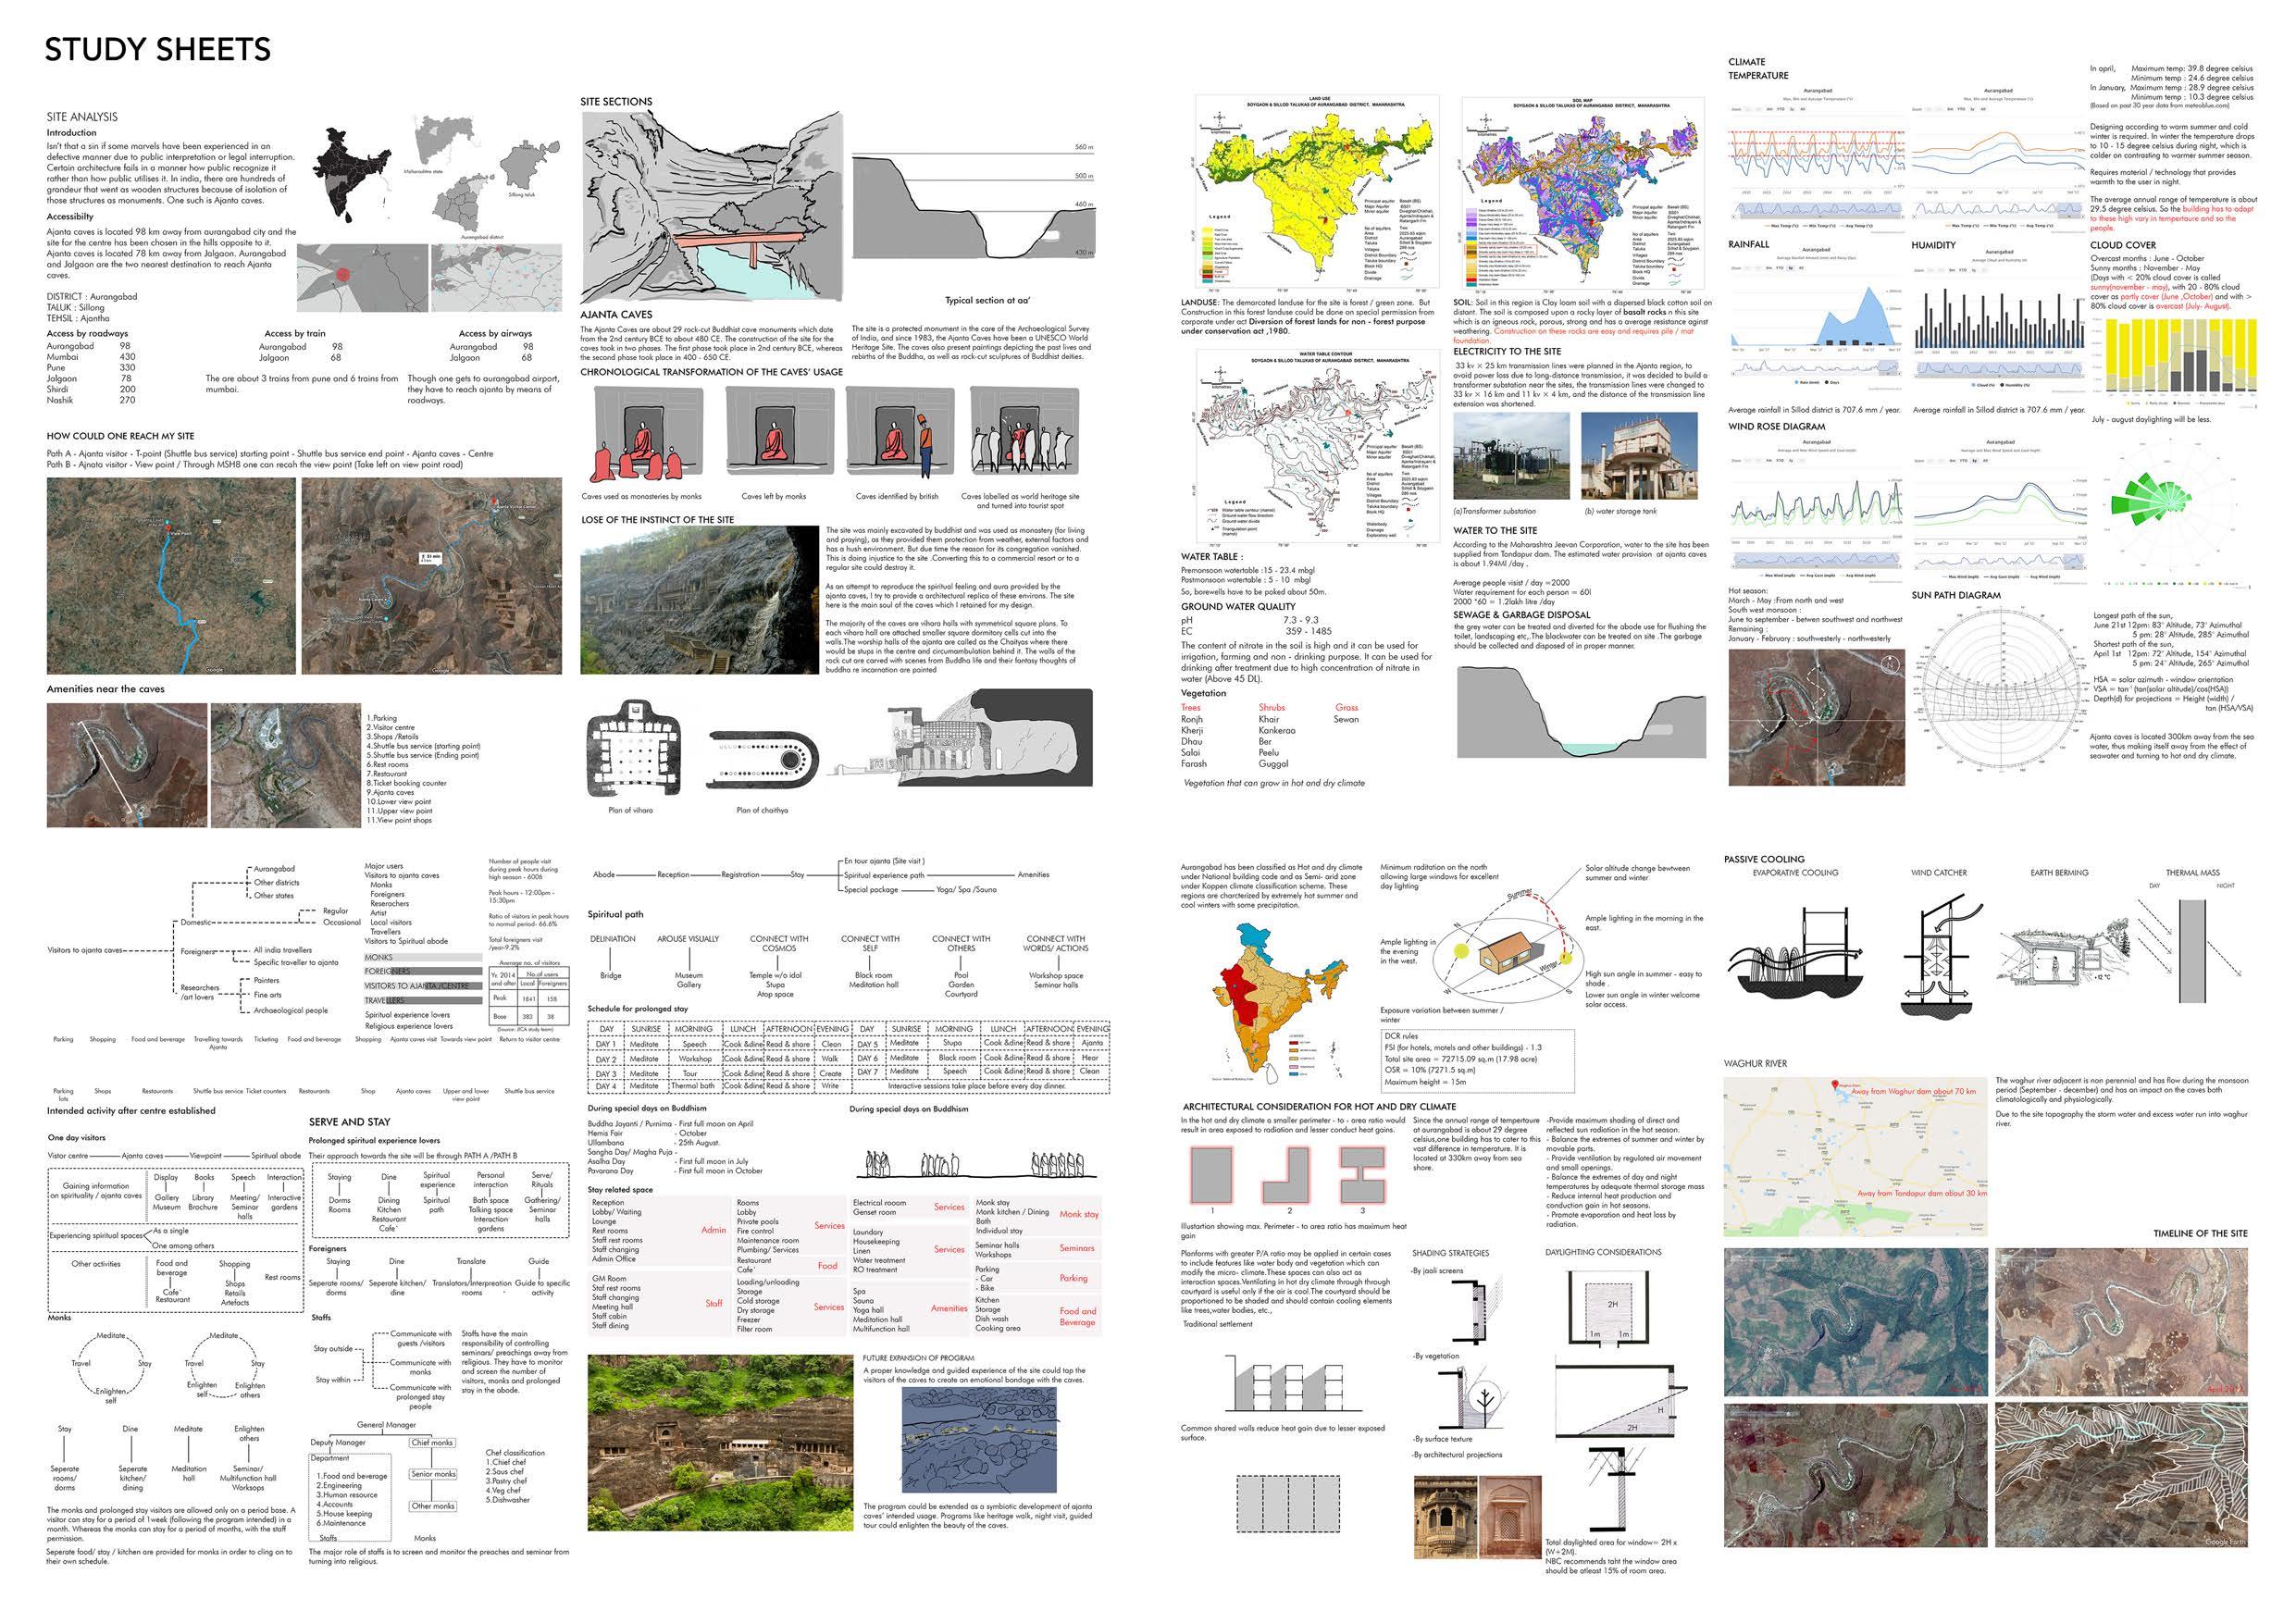This screenshot has height=1623, width=2296.
Task: Toggle Max Temp legend in first temperature chart
Action: click(x=1781, y=226)
